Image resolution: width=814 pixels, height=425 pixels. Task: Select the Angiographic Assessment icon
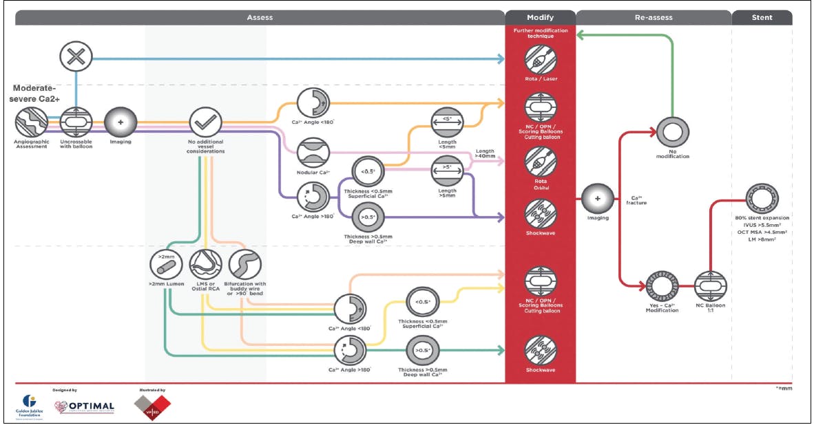(31, 124)
